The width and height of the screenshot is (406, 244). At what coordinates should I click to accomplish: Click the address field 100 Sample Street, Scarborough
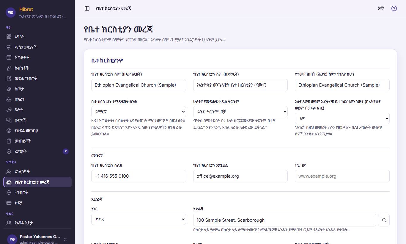click(284, 220)
